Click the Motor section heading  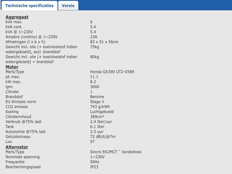(12, 67)
